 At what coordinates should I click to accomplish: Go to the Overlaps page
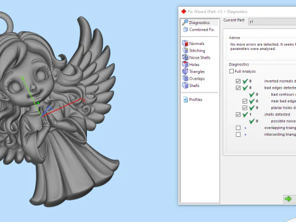(x=197, y=78)
